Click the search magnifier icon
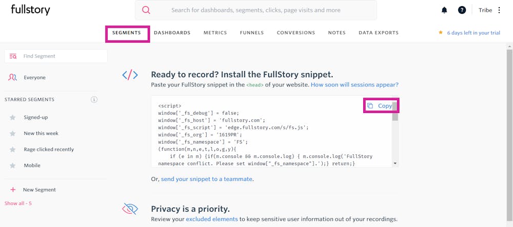 [146, 10]
